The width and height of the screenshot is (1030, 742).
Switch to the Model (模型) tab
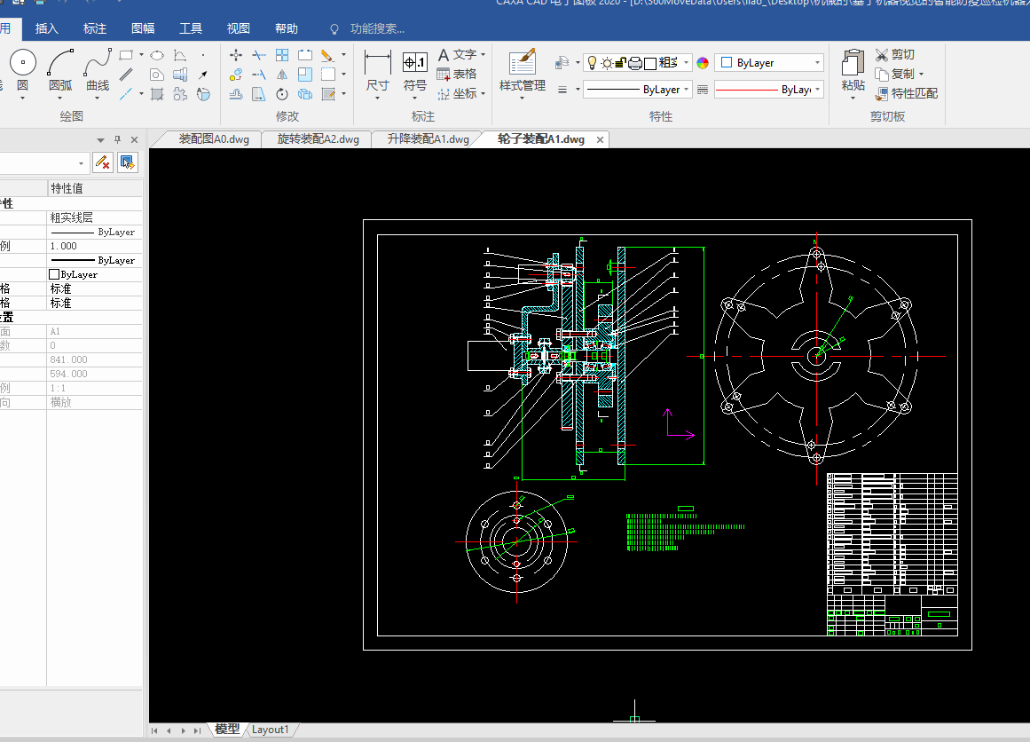point(227,730)
